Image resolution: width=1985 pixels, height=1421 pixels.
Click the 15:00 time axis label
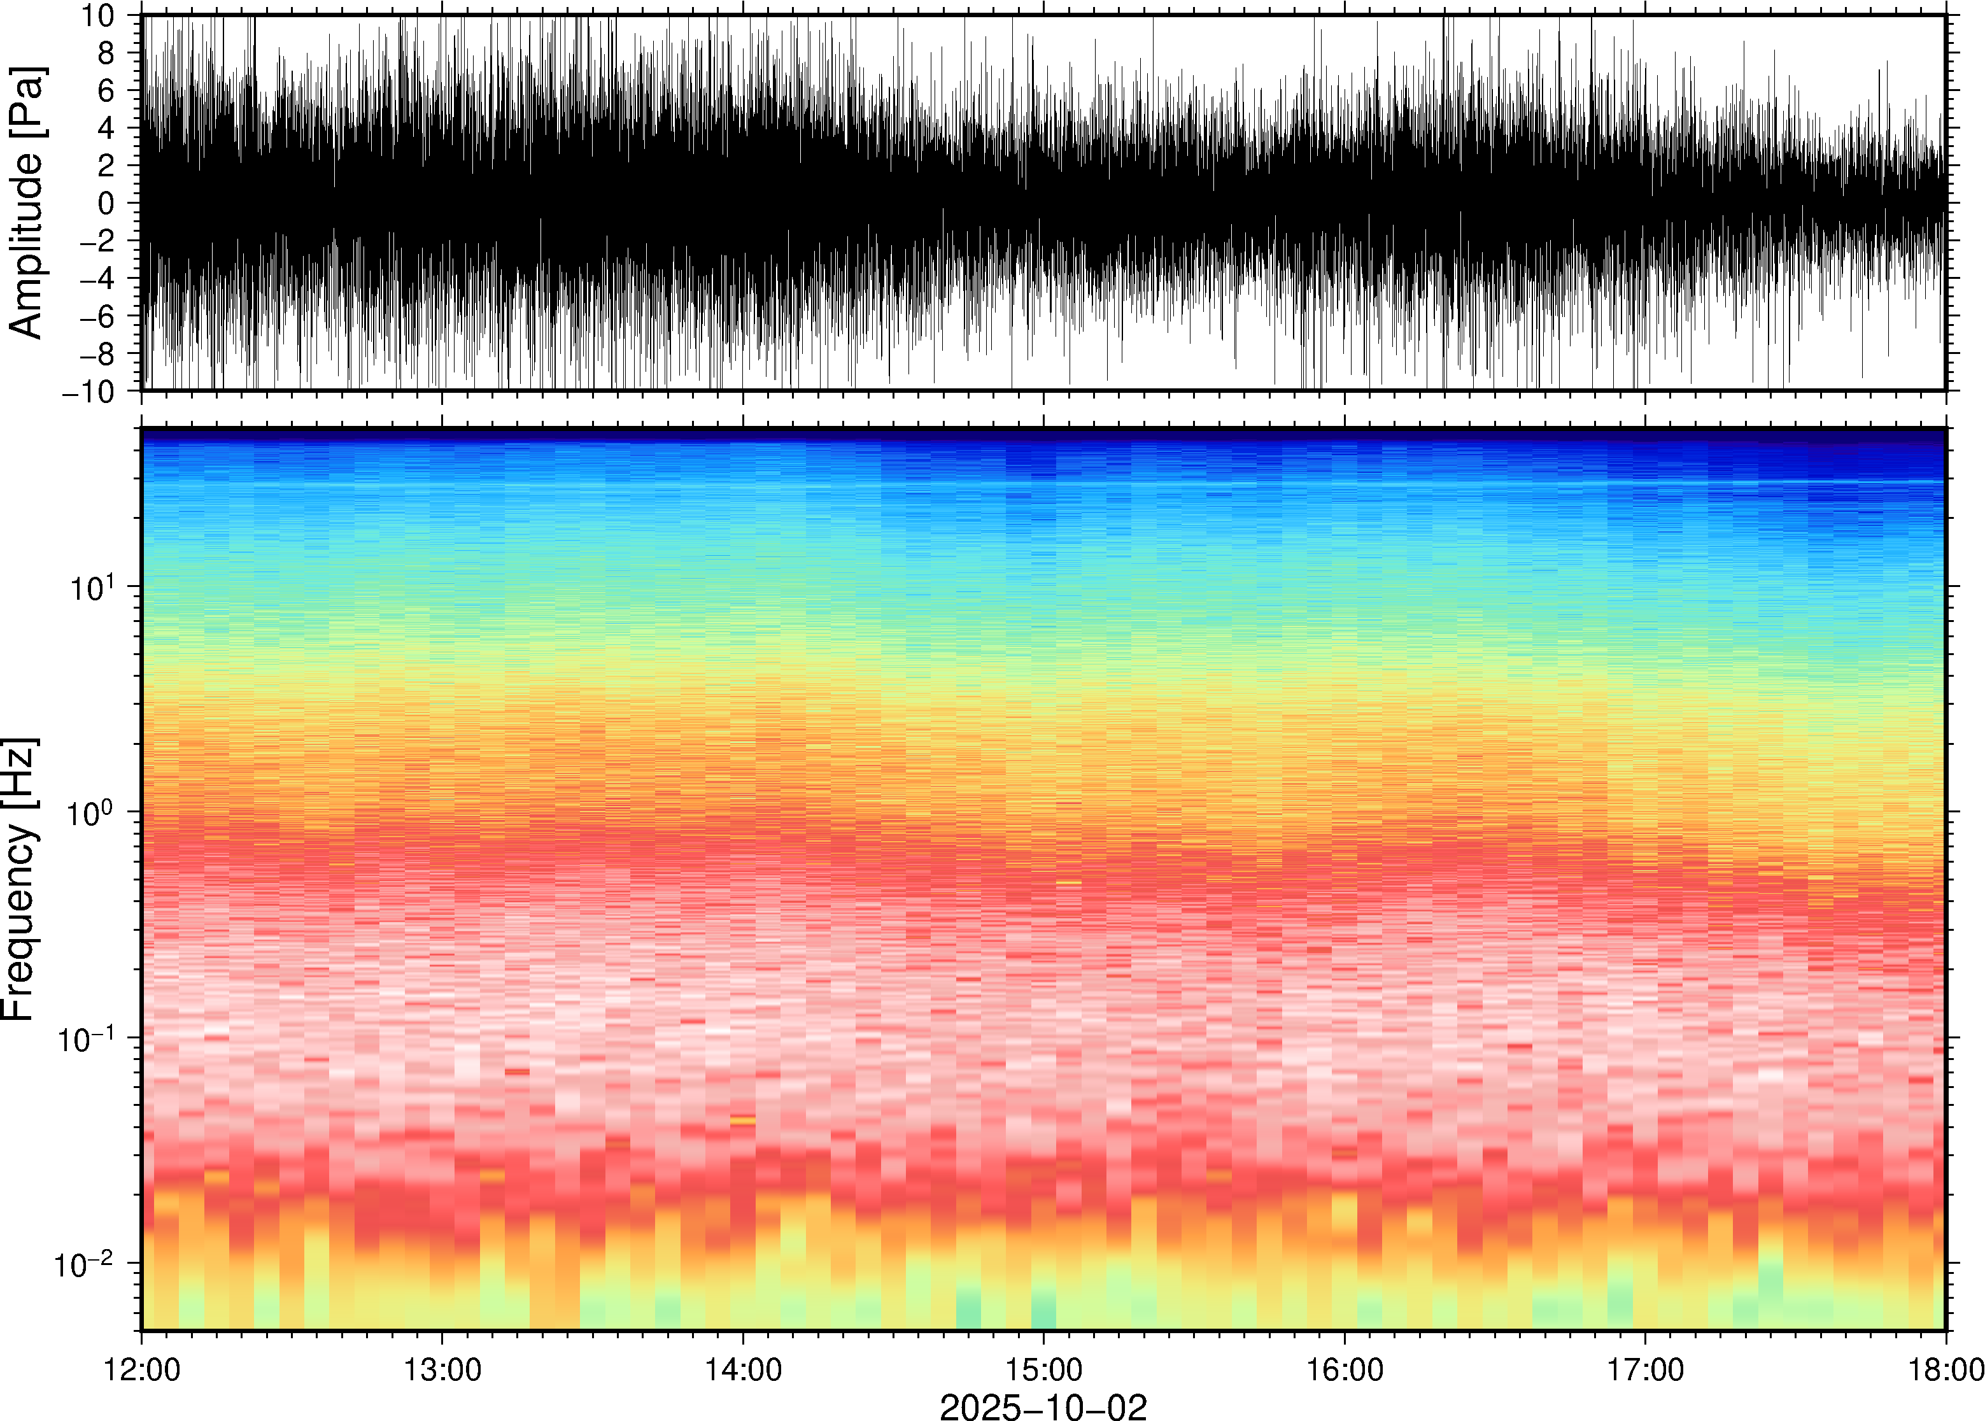click(1043, 1369)
